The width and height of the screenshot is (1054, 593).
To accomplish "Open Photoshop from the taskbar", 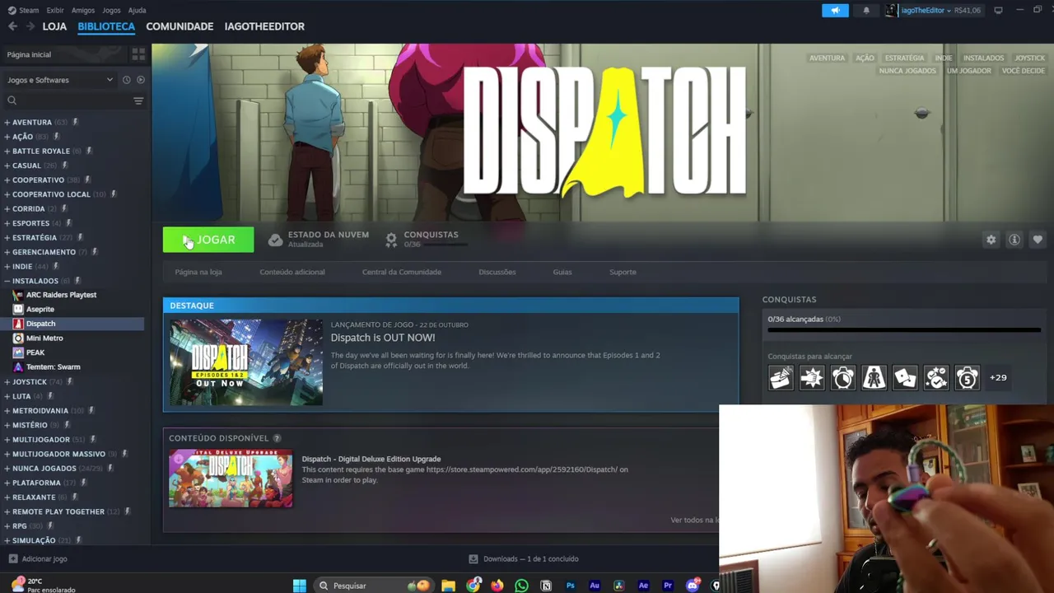I will point(570,586).
